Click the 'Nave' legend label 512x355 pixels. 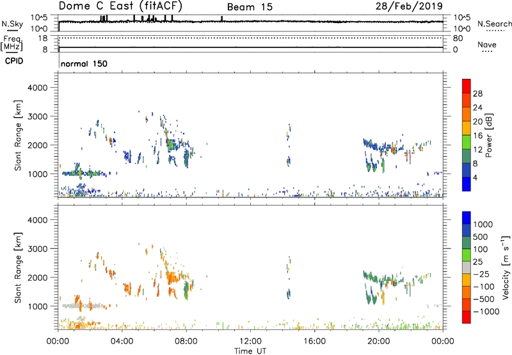pyautogui.click(x=487, y=45)
